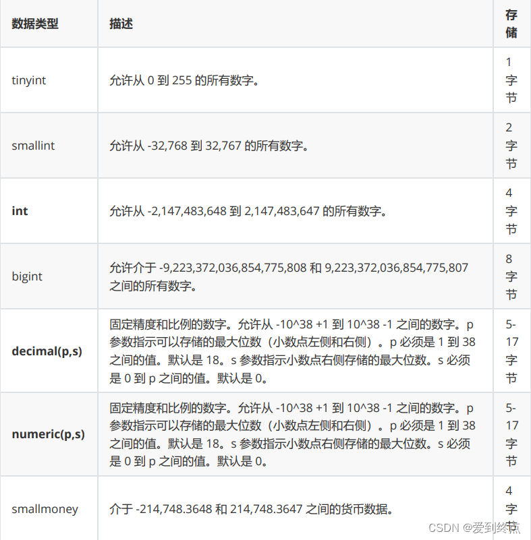Viewport: 531px width, 540px height.
Task: Click the 1 字节 storage cell for tinyint
Action: (x=511, y=80)
